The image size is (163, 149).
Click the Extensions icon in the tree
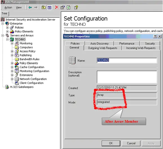coord(17,75)
